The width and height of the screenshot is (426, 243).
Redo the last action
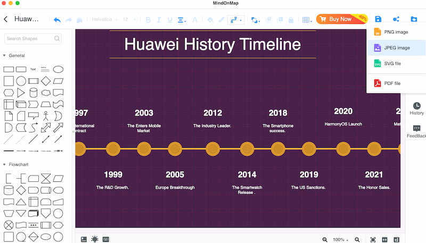[x=69, y=20]
